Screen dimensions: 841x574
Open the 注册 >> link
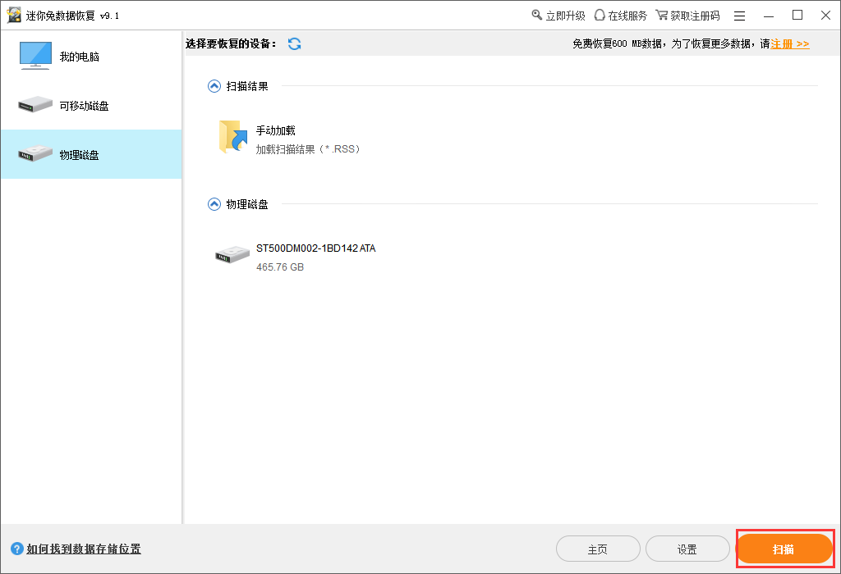coord(790,44)
